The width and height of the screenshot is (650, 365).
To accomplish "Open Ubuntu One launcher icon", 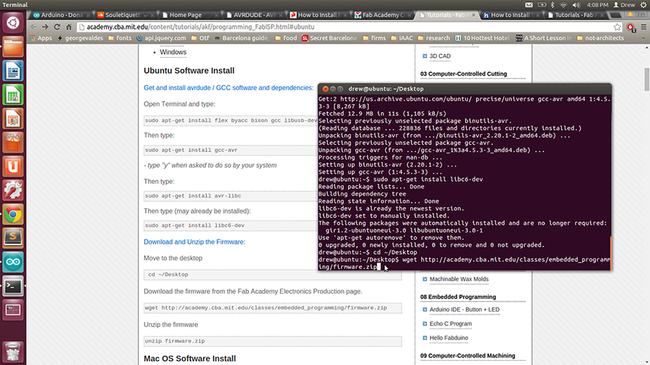I will pyautogui.click(x=13, y=167).
